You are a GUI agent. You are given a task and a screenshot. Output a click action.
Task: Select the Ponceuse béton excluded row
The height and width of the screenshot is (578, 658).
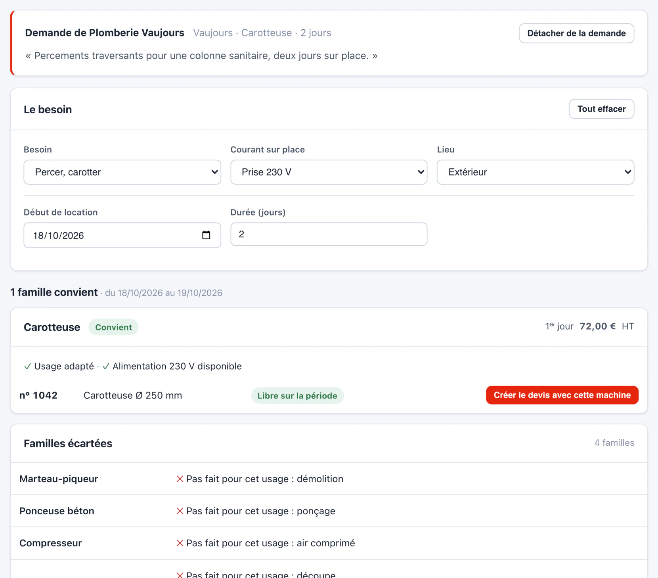click(x=329, y=511)
